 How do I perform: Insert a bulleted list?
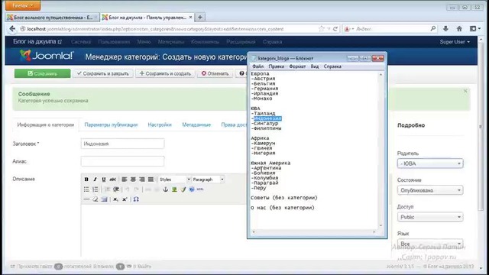[x=86, y=189]
